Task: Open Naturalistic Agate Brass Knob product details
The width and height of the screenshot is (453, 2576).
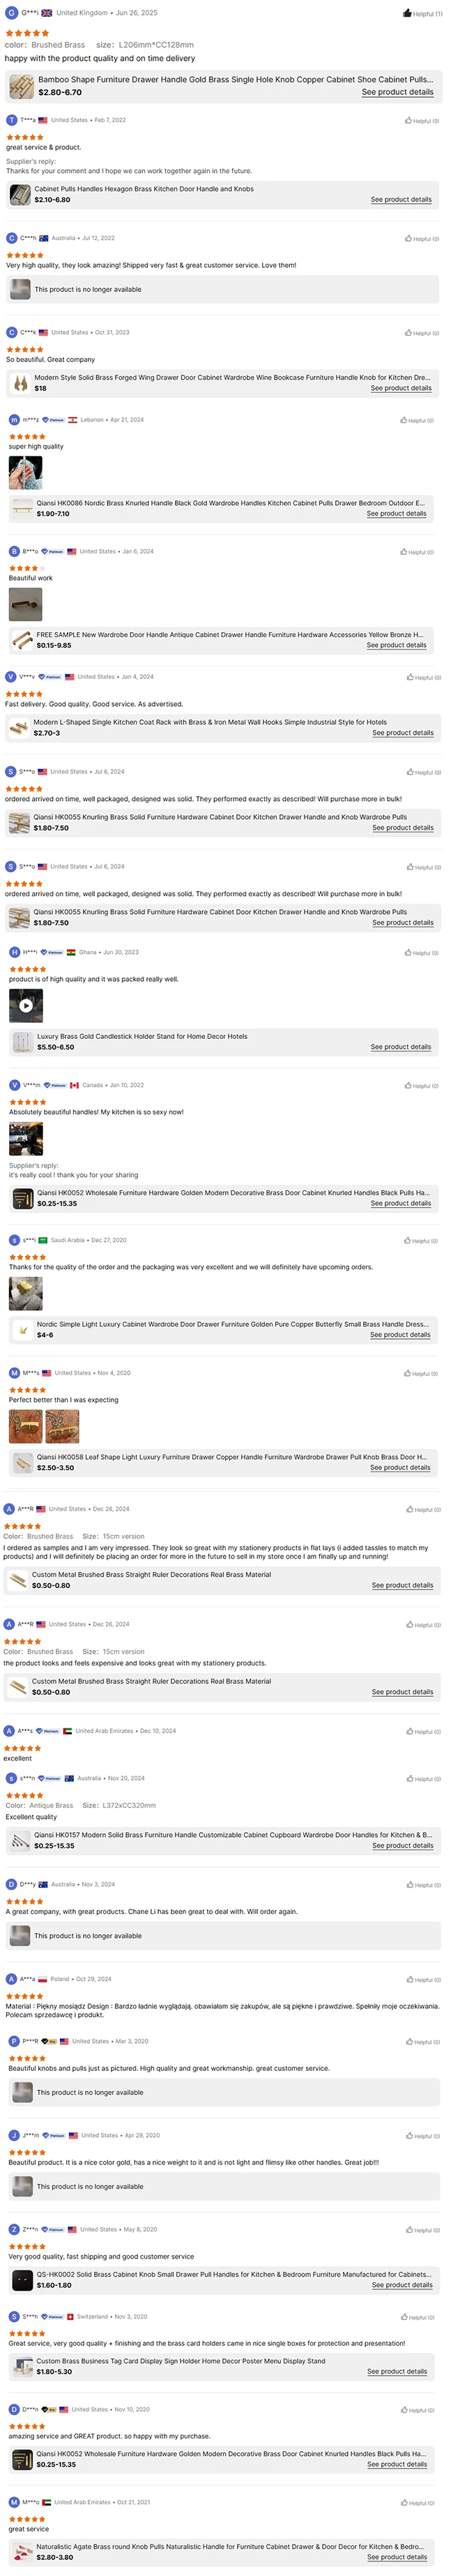Action: click(x=397, y=2557)
